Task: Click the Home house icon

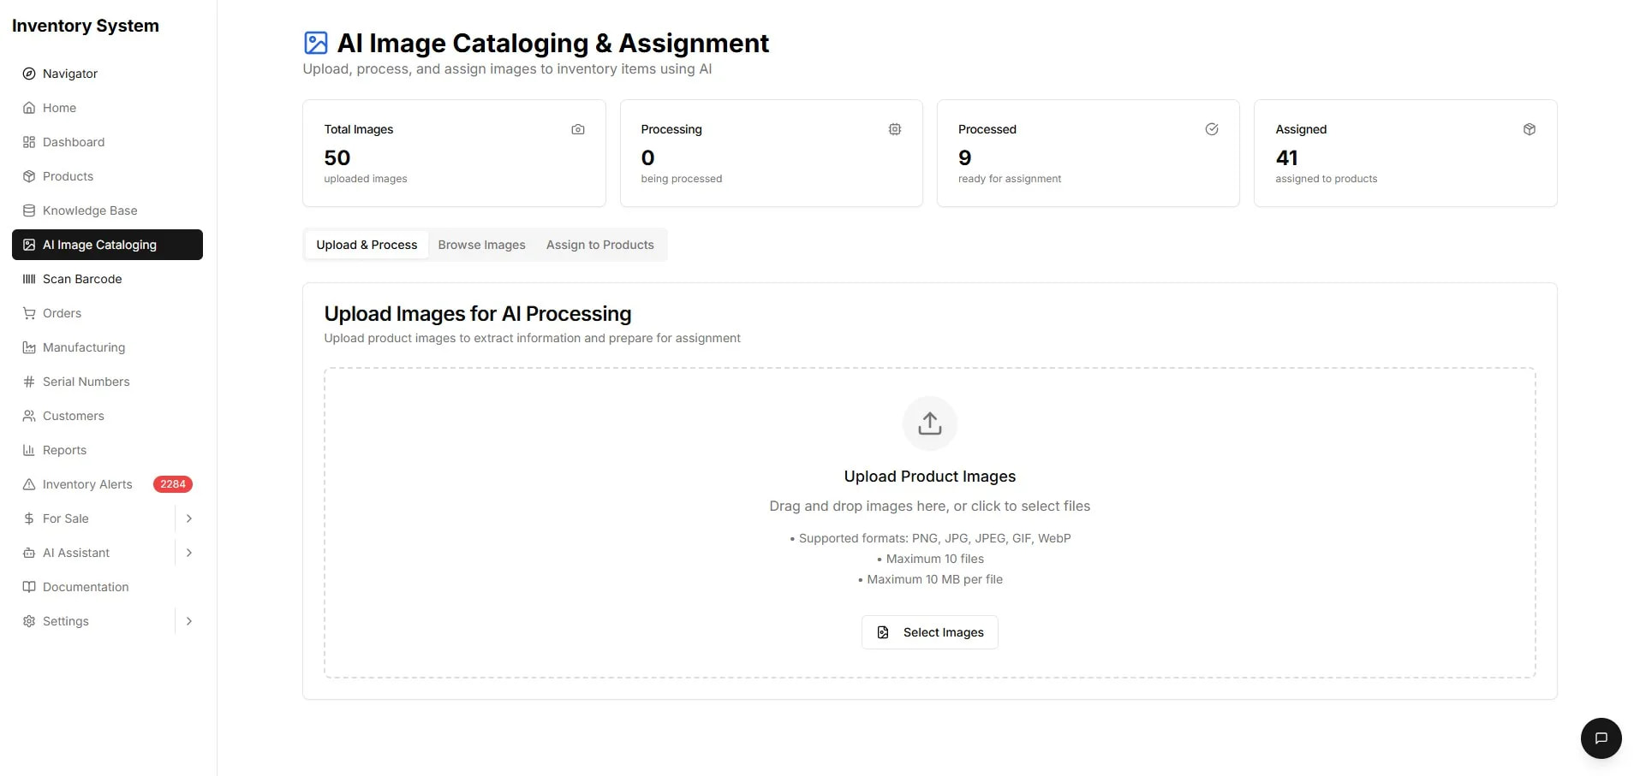Action: click(29, 108)
